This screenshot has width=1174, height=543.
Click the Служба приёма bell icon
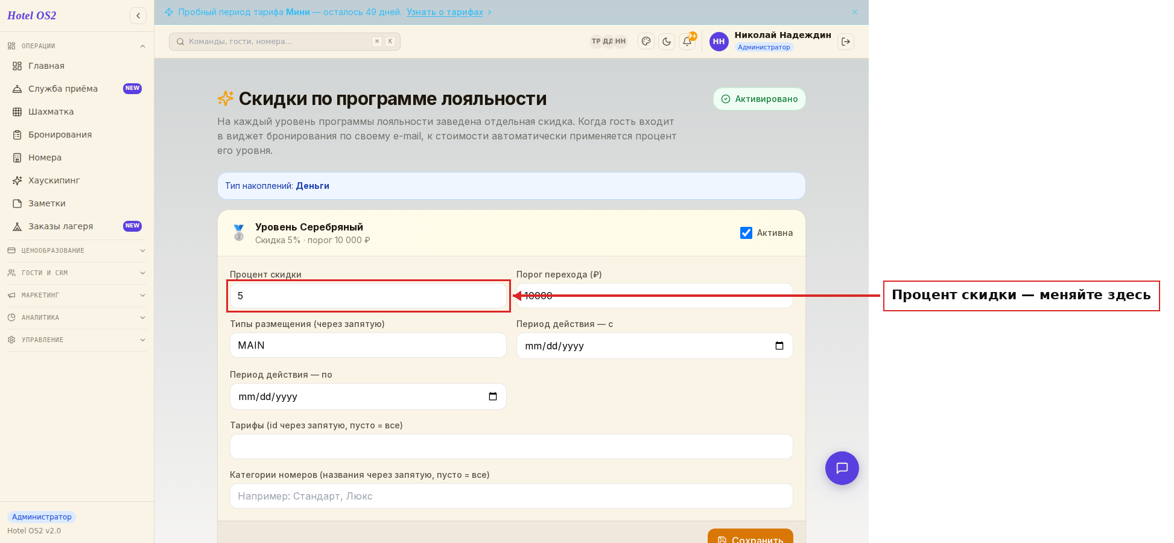click(17, 89)
